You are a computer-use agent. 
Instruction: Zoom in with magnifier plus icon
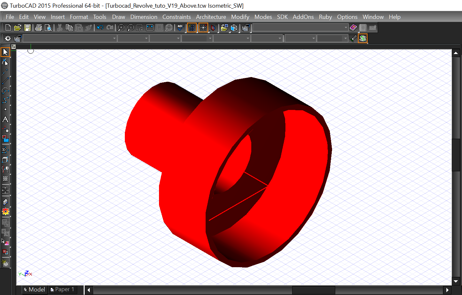tap(121, 28)
